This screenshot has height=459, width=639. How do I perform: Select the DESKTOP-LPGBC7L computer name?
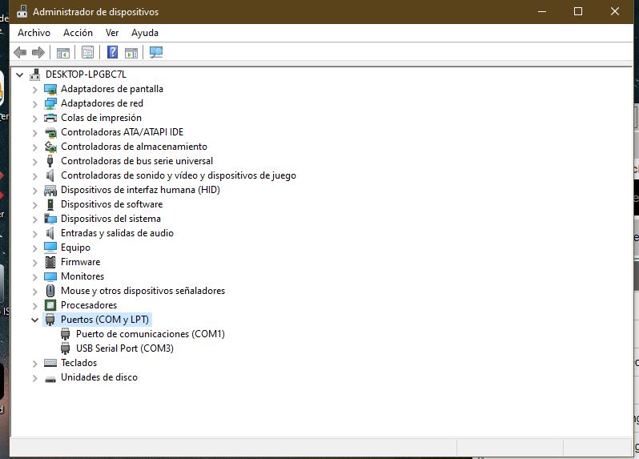tap(86, 74)
